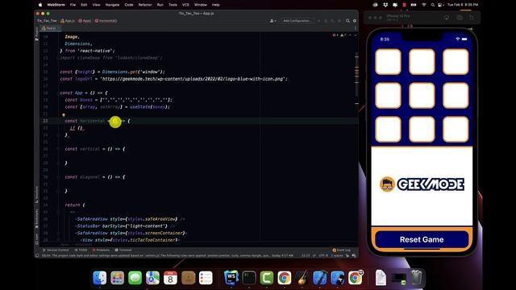Click the Search Everywhere magnifier icon
This screenshot has height=290, width=516.
tap(347, 21)
